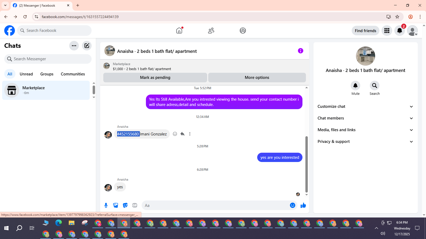
Task: Open Anaisha conversation title in header
Action: 157,51
